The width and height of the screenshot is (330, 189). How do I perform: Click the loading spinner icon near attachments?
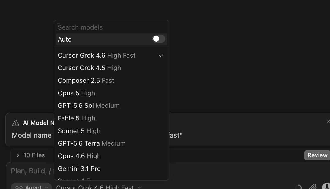[x=298, y=187]
